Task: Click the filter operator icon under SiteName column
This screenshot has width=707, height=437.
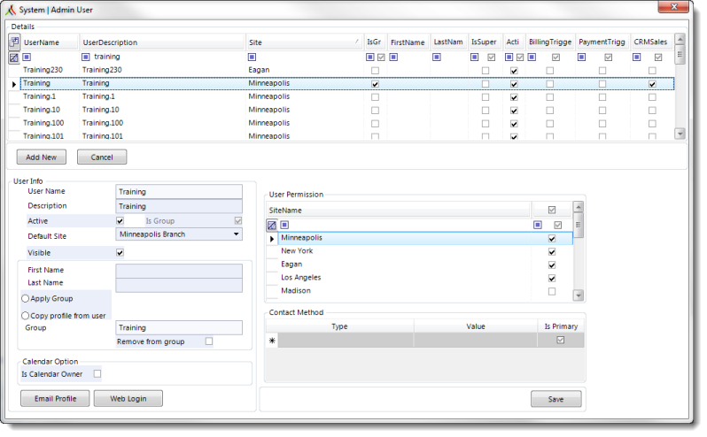Action: 284,225
